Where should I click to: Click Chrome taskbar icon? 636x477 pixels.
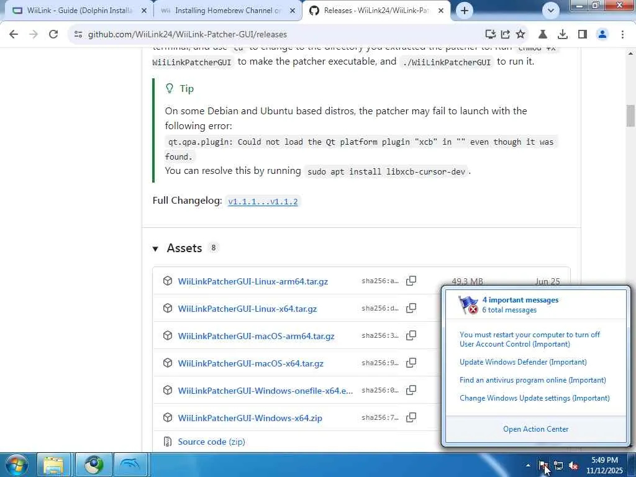(93, 465)
